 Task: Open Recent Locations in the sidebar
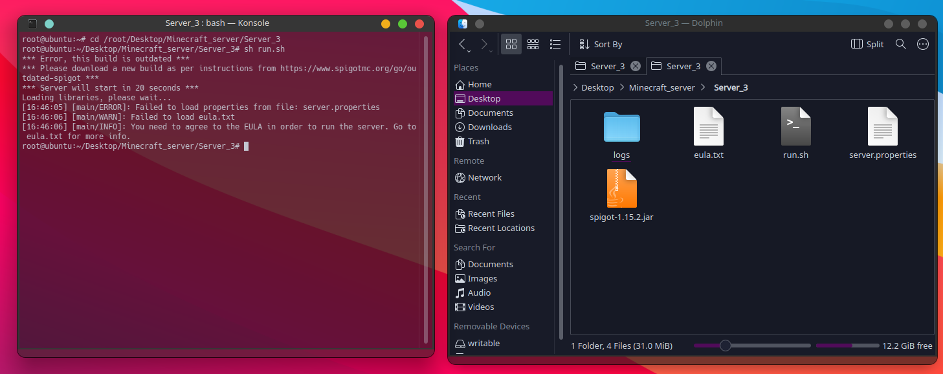[x=502, y=228]
